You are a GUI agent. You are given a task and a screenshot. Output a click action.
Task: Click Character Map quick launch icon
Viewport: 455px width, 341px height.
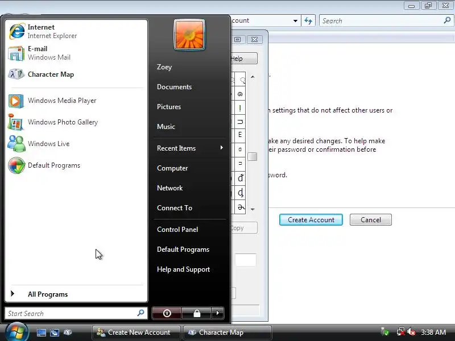coord(67,332)
